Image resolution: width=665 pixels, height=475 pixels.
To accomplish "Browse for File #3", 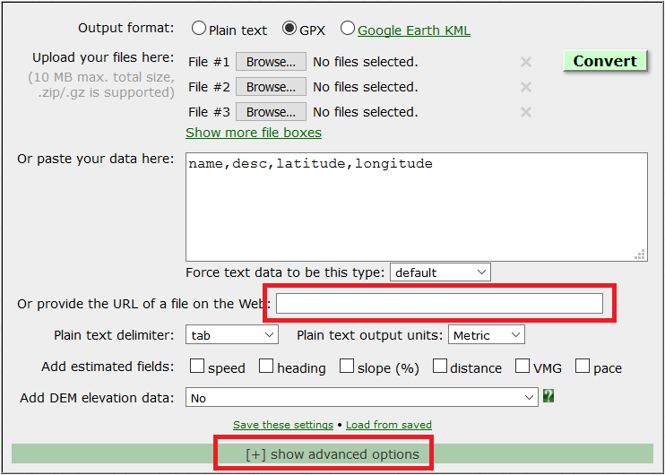I will point(271,112).
